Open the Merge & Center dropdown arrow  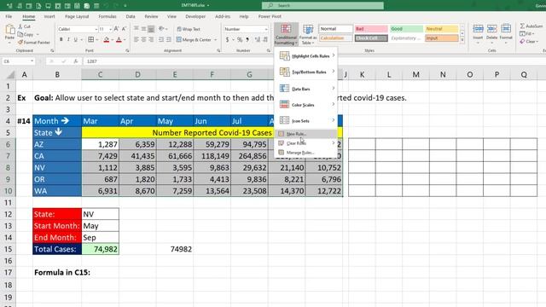click(x=215, y=40)
